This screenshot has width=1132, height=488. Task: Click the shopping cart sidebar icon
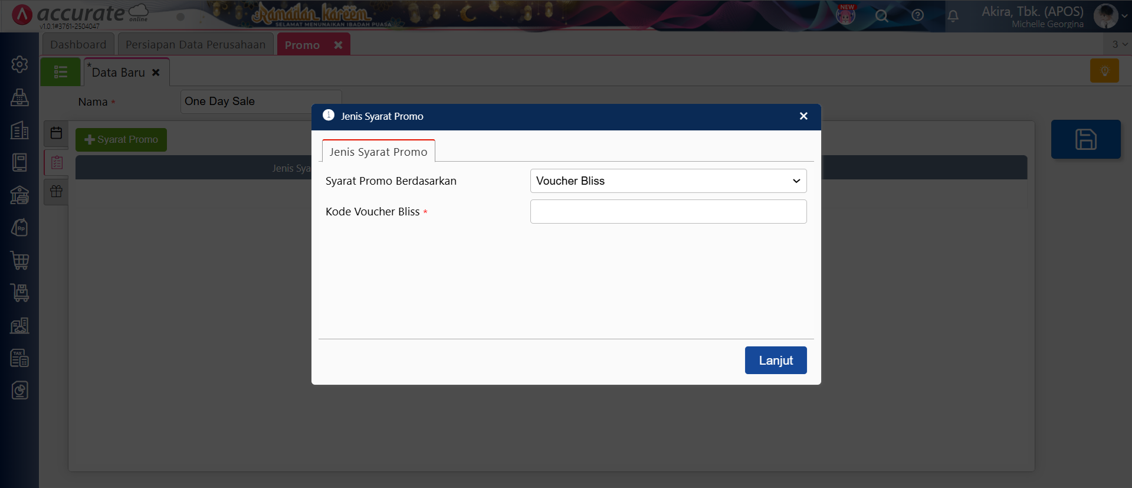[19, 260]
